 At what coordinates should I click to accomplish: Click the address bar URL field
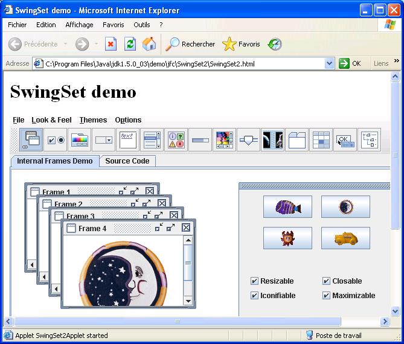pyautogui.click(x=181, y=63)
